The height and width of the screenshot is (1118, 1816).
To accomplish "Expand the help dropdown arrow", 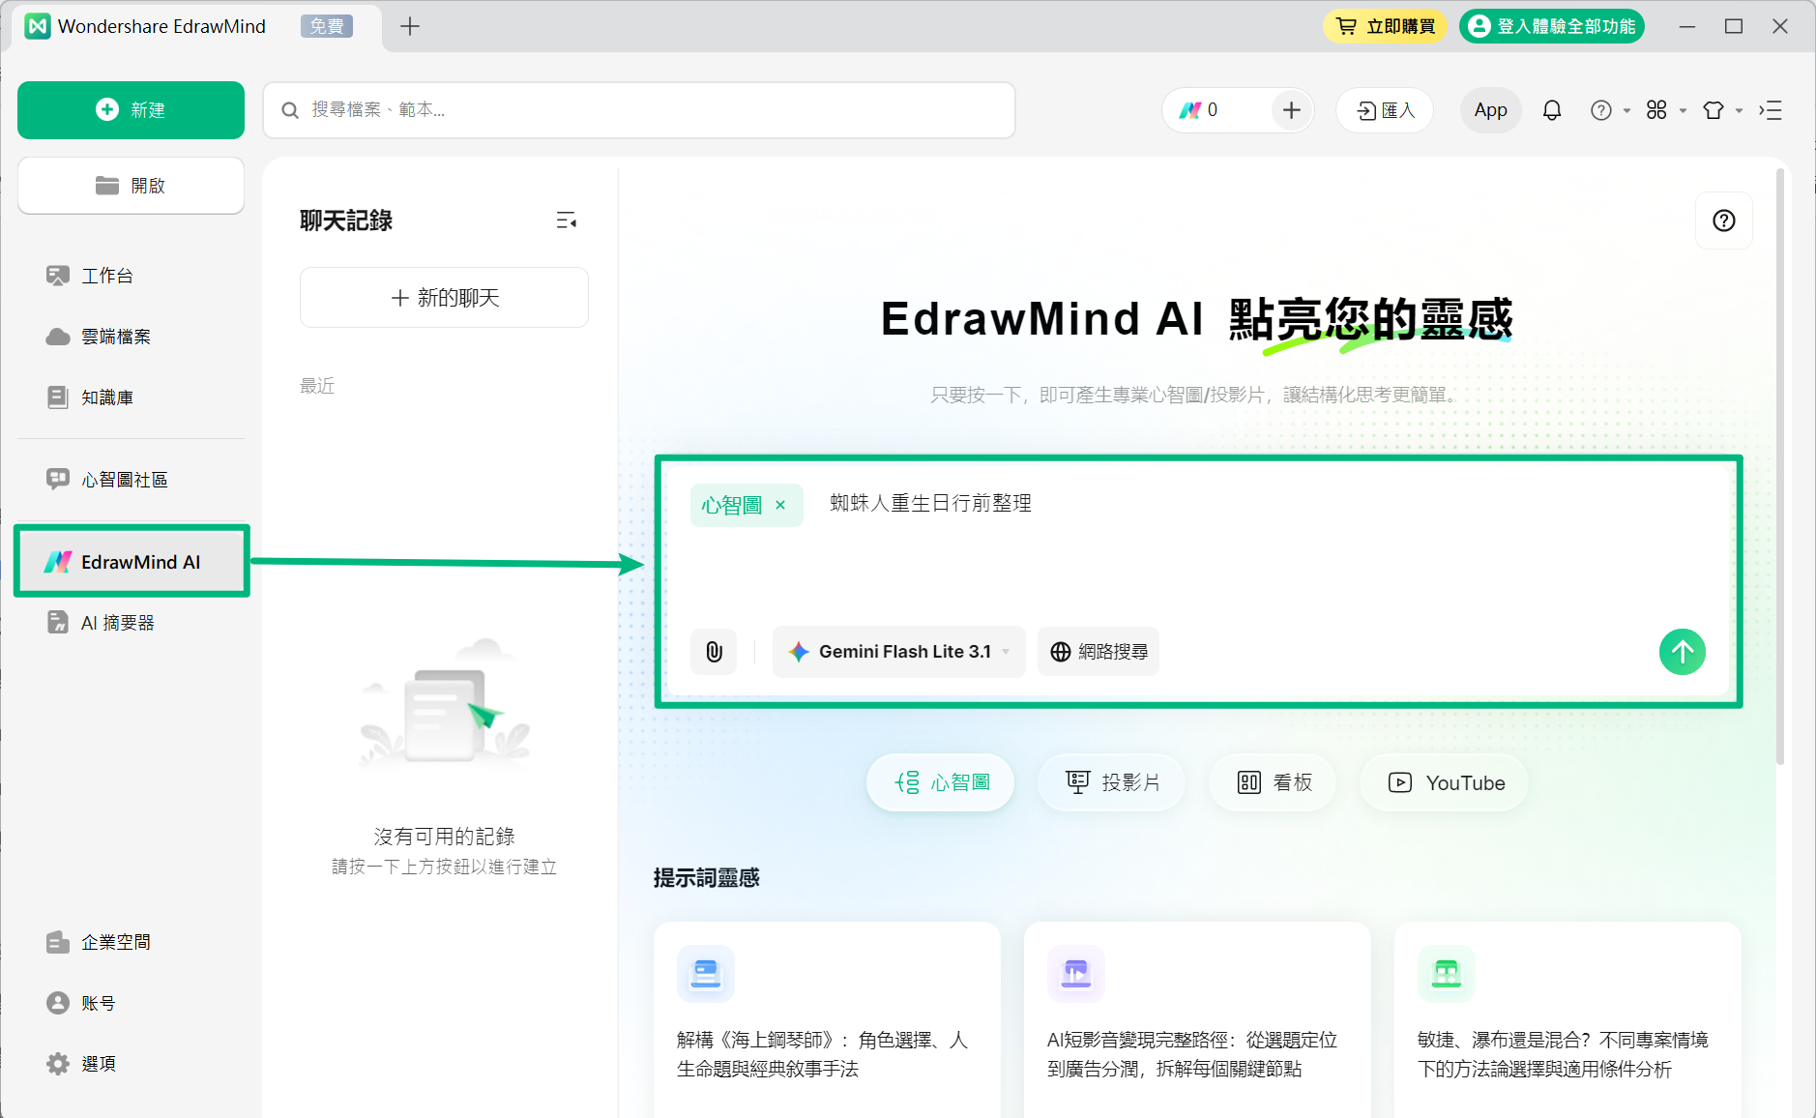I will [1626, 111].
